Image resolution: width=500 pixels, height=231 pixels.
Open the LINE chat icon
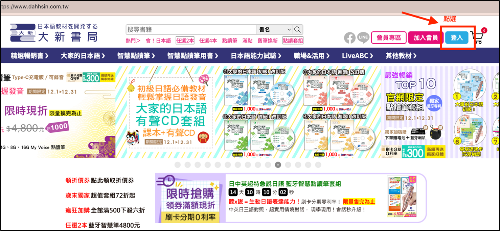(x=363, y=38)
